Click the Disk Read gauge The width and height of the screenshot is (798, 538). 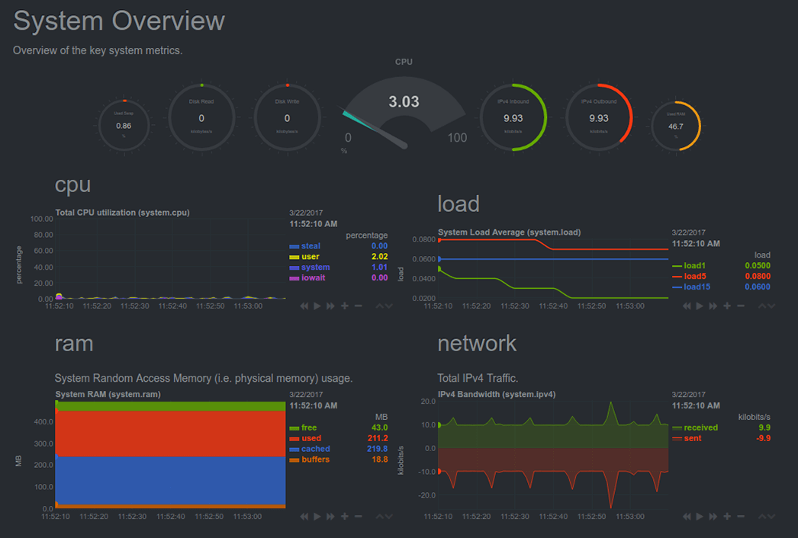point(201,117)
